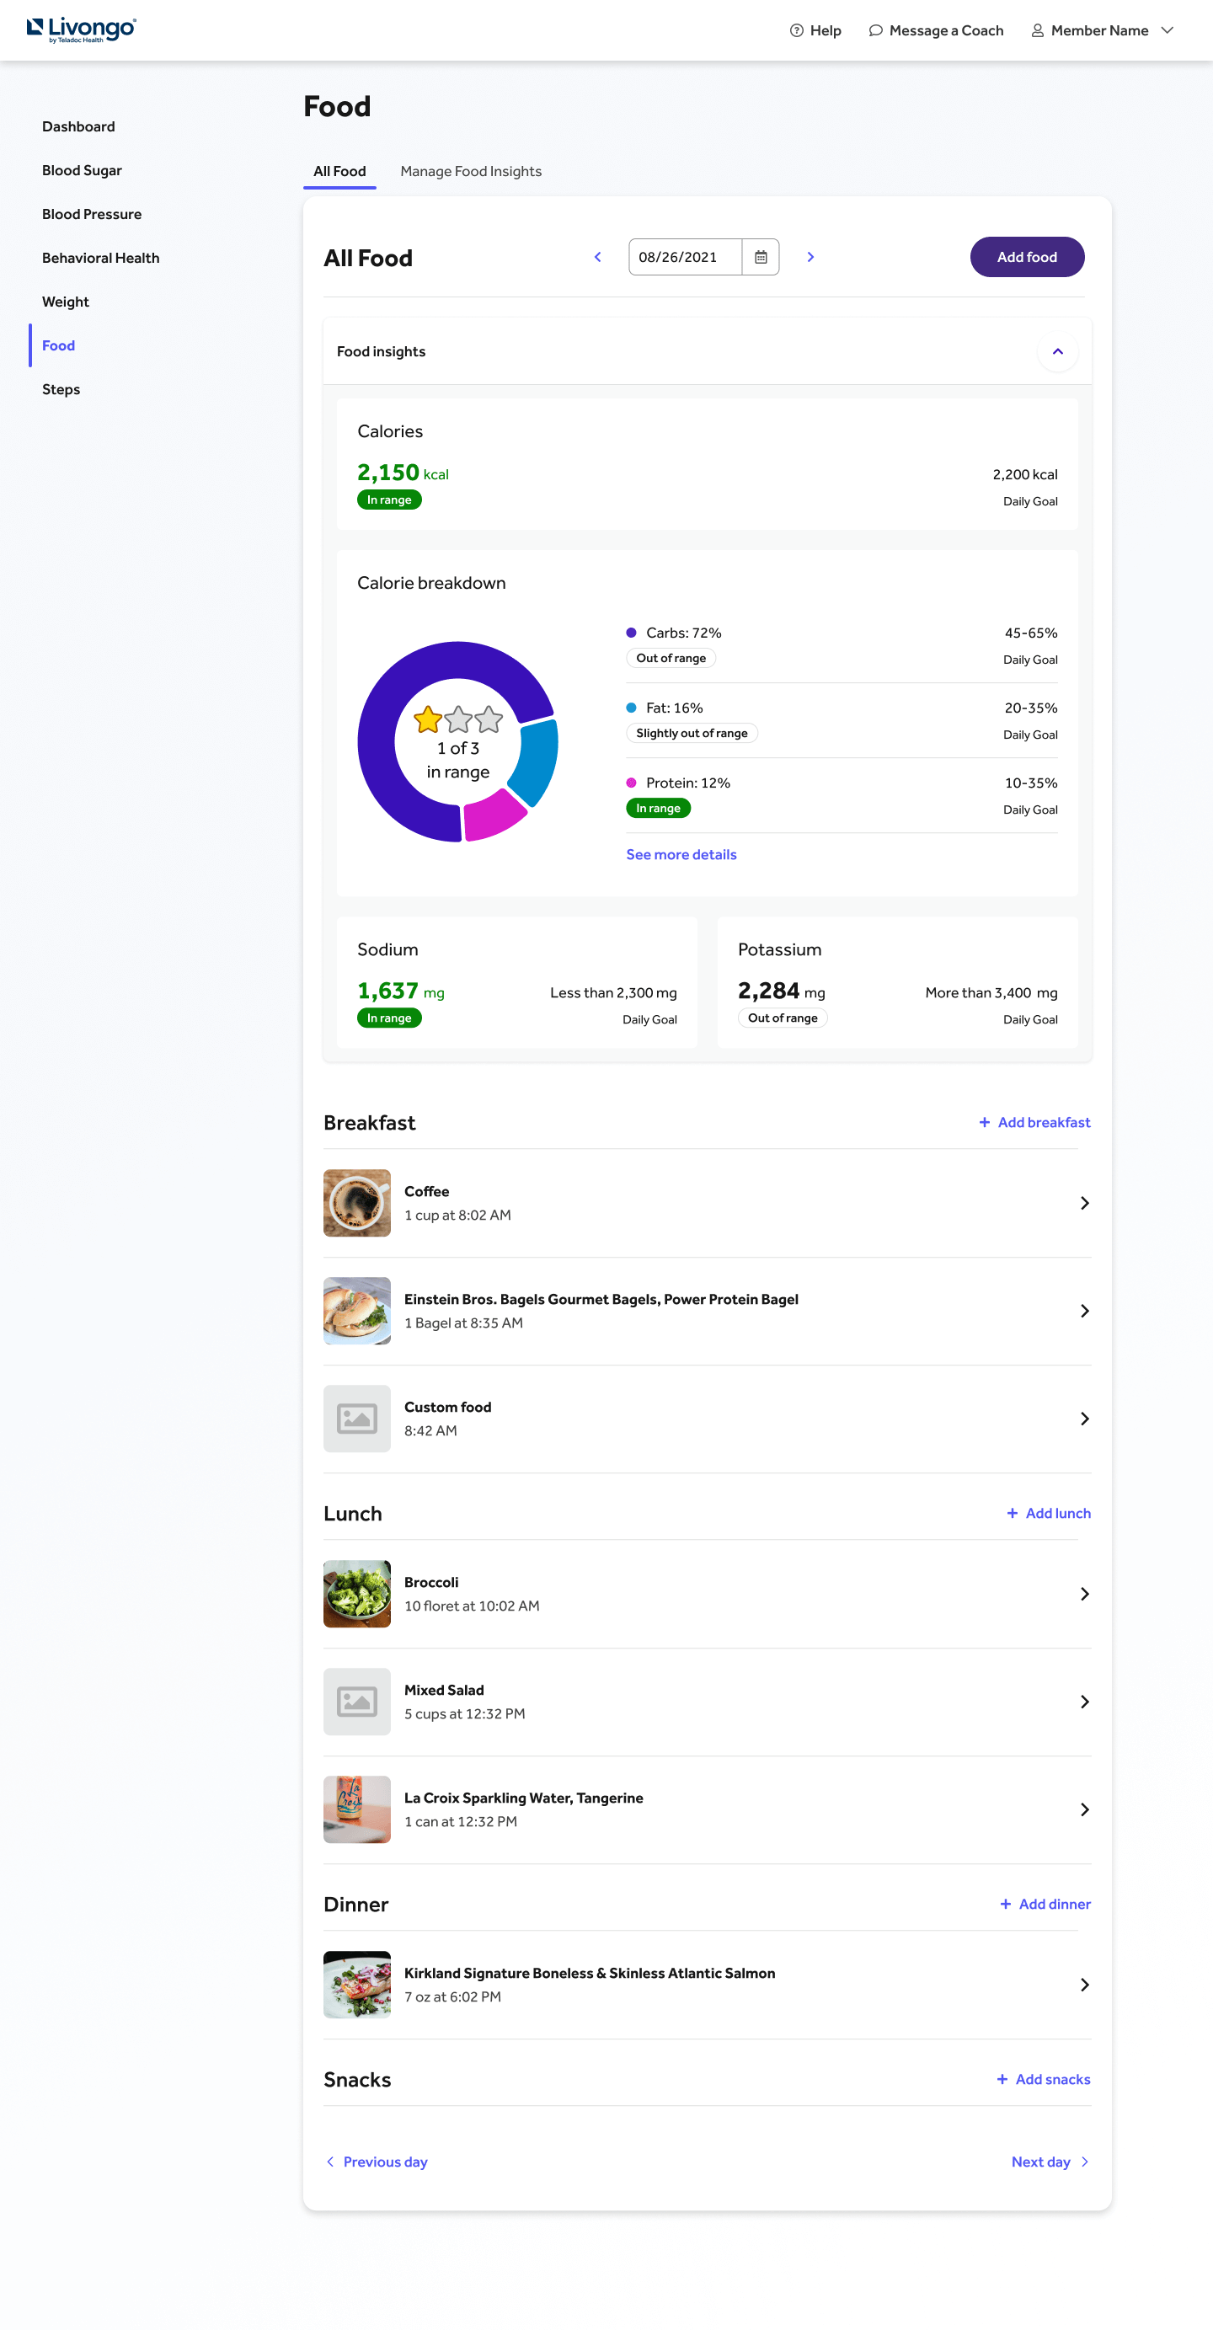1213x2330 pixels.
Task: Click the date input field
Action: pos(685,257)
